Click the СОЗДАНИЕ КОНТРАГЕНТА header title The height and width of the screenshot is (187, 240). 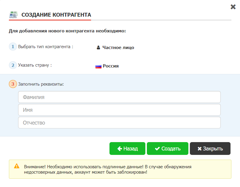56,15
